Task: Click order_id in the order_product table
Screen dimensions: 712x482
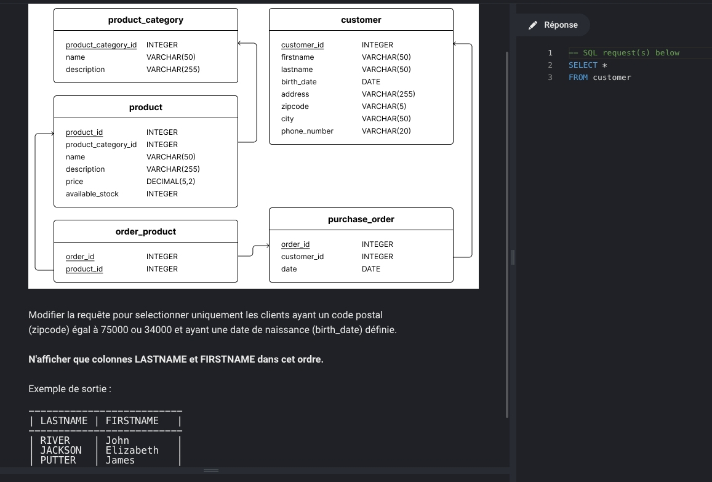Action: coord(80,257)
